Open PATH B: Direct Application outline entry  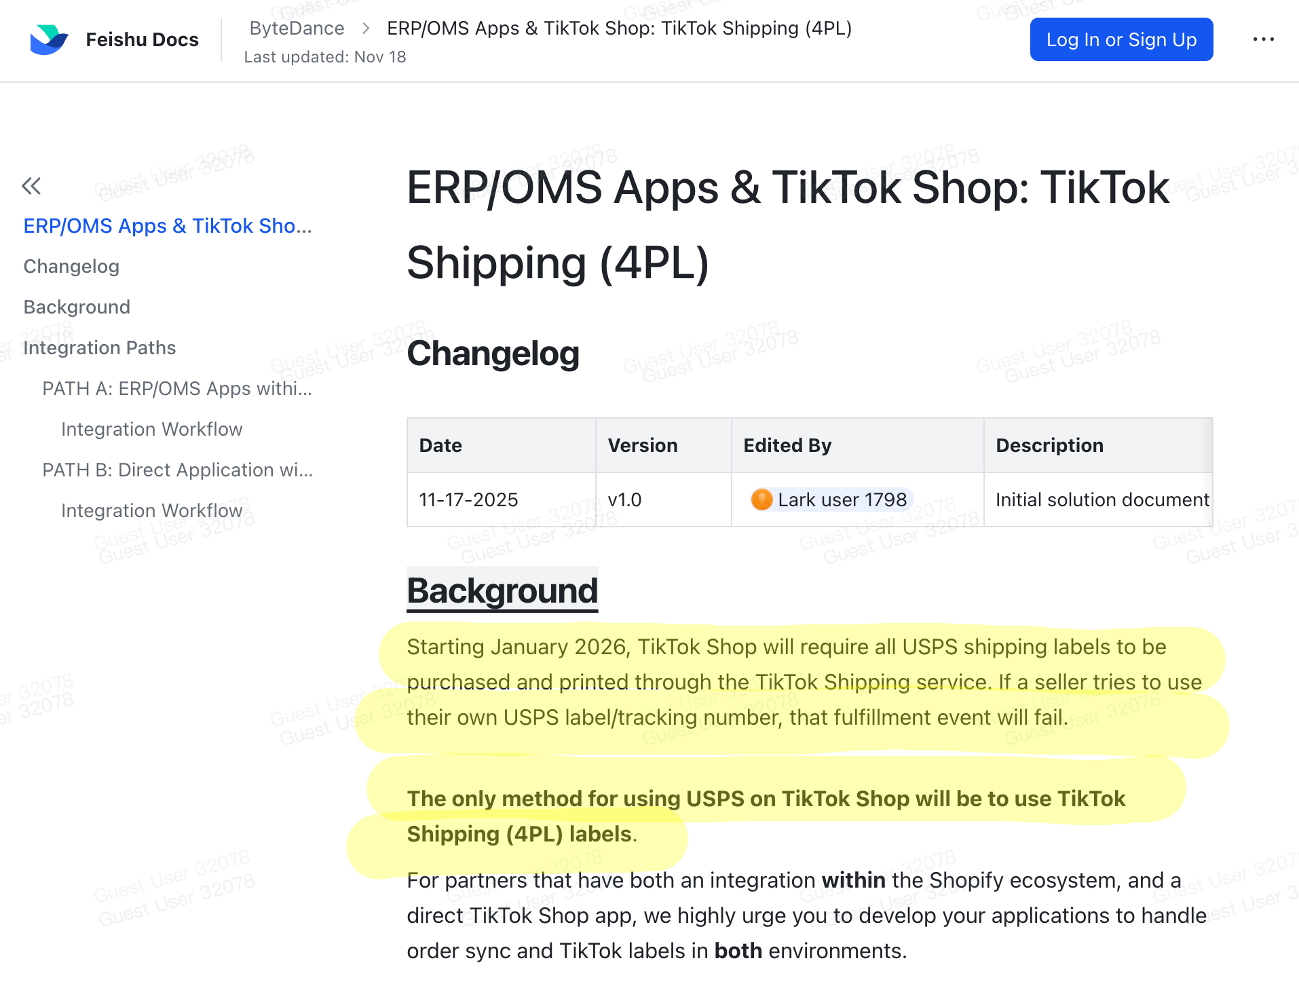[x=177, y=470]
